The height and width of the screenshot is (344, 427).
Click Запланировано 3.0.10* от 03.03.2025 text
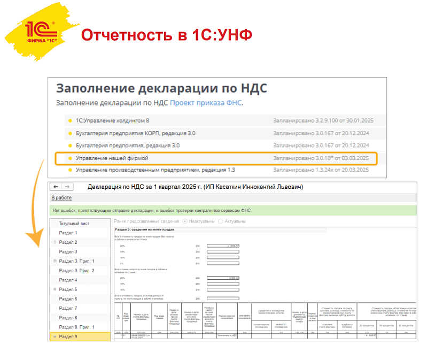point(321,158)
